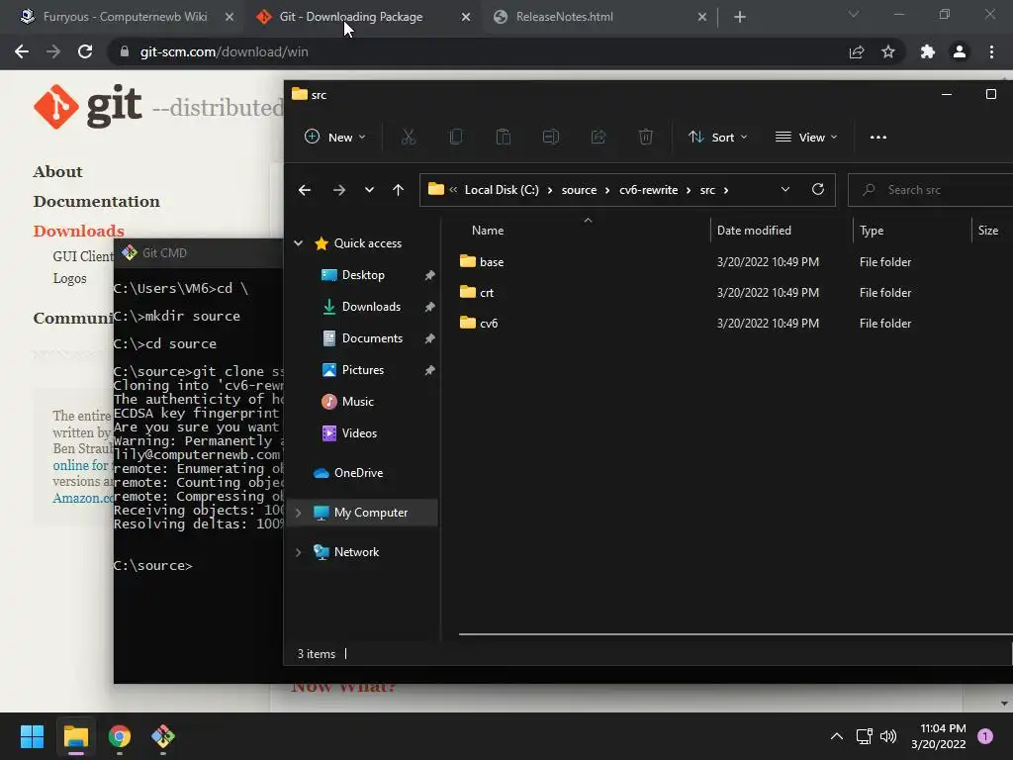Viewport: 1013px width, 760px height.
Task: Refresh the src folder view
Action: [x=818, y=189]
